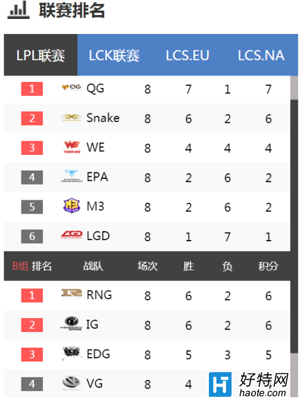The width and height of the screenshot is (302, 405).
Task: Click the 积分 column header
Action: (269, 266)
